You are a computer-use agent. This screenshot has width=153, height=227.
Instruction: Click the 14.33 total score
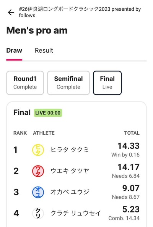tap(129, 146)
